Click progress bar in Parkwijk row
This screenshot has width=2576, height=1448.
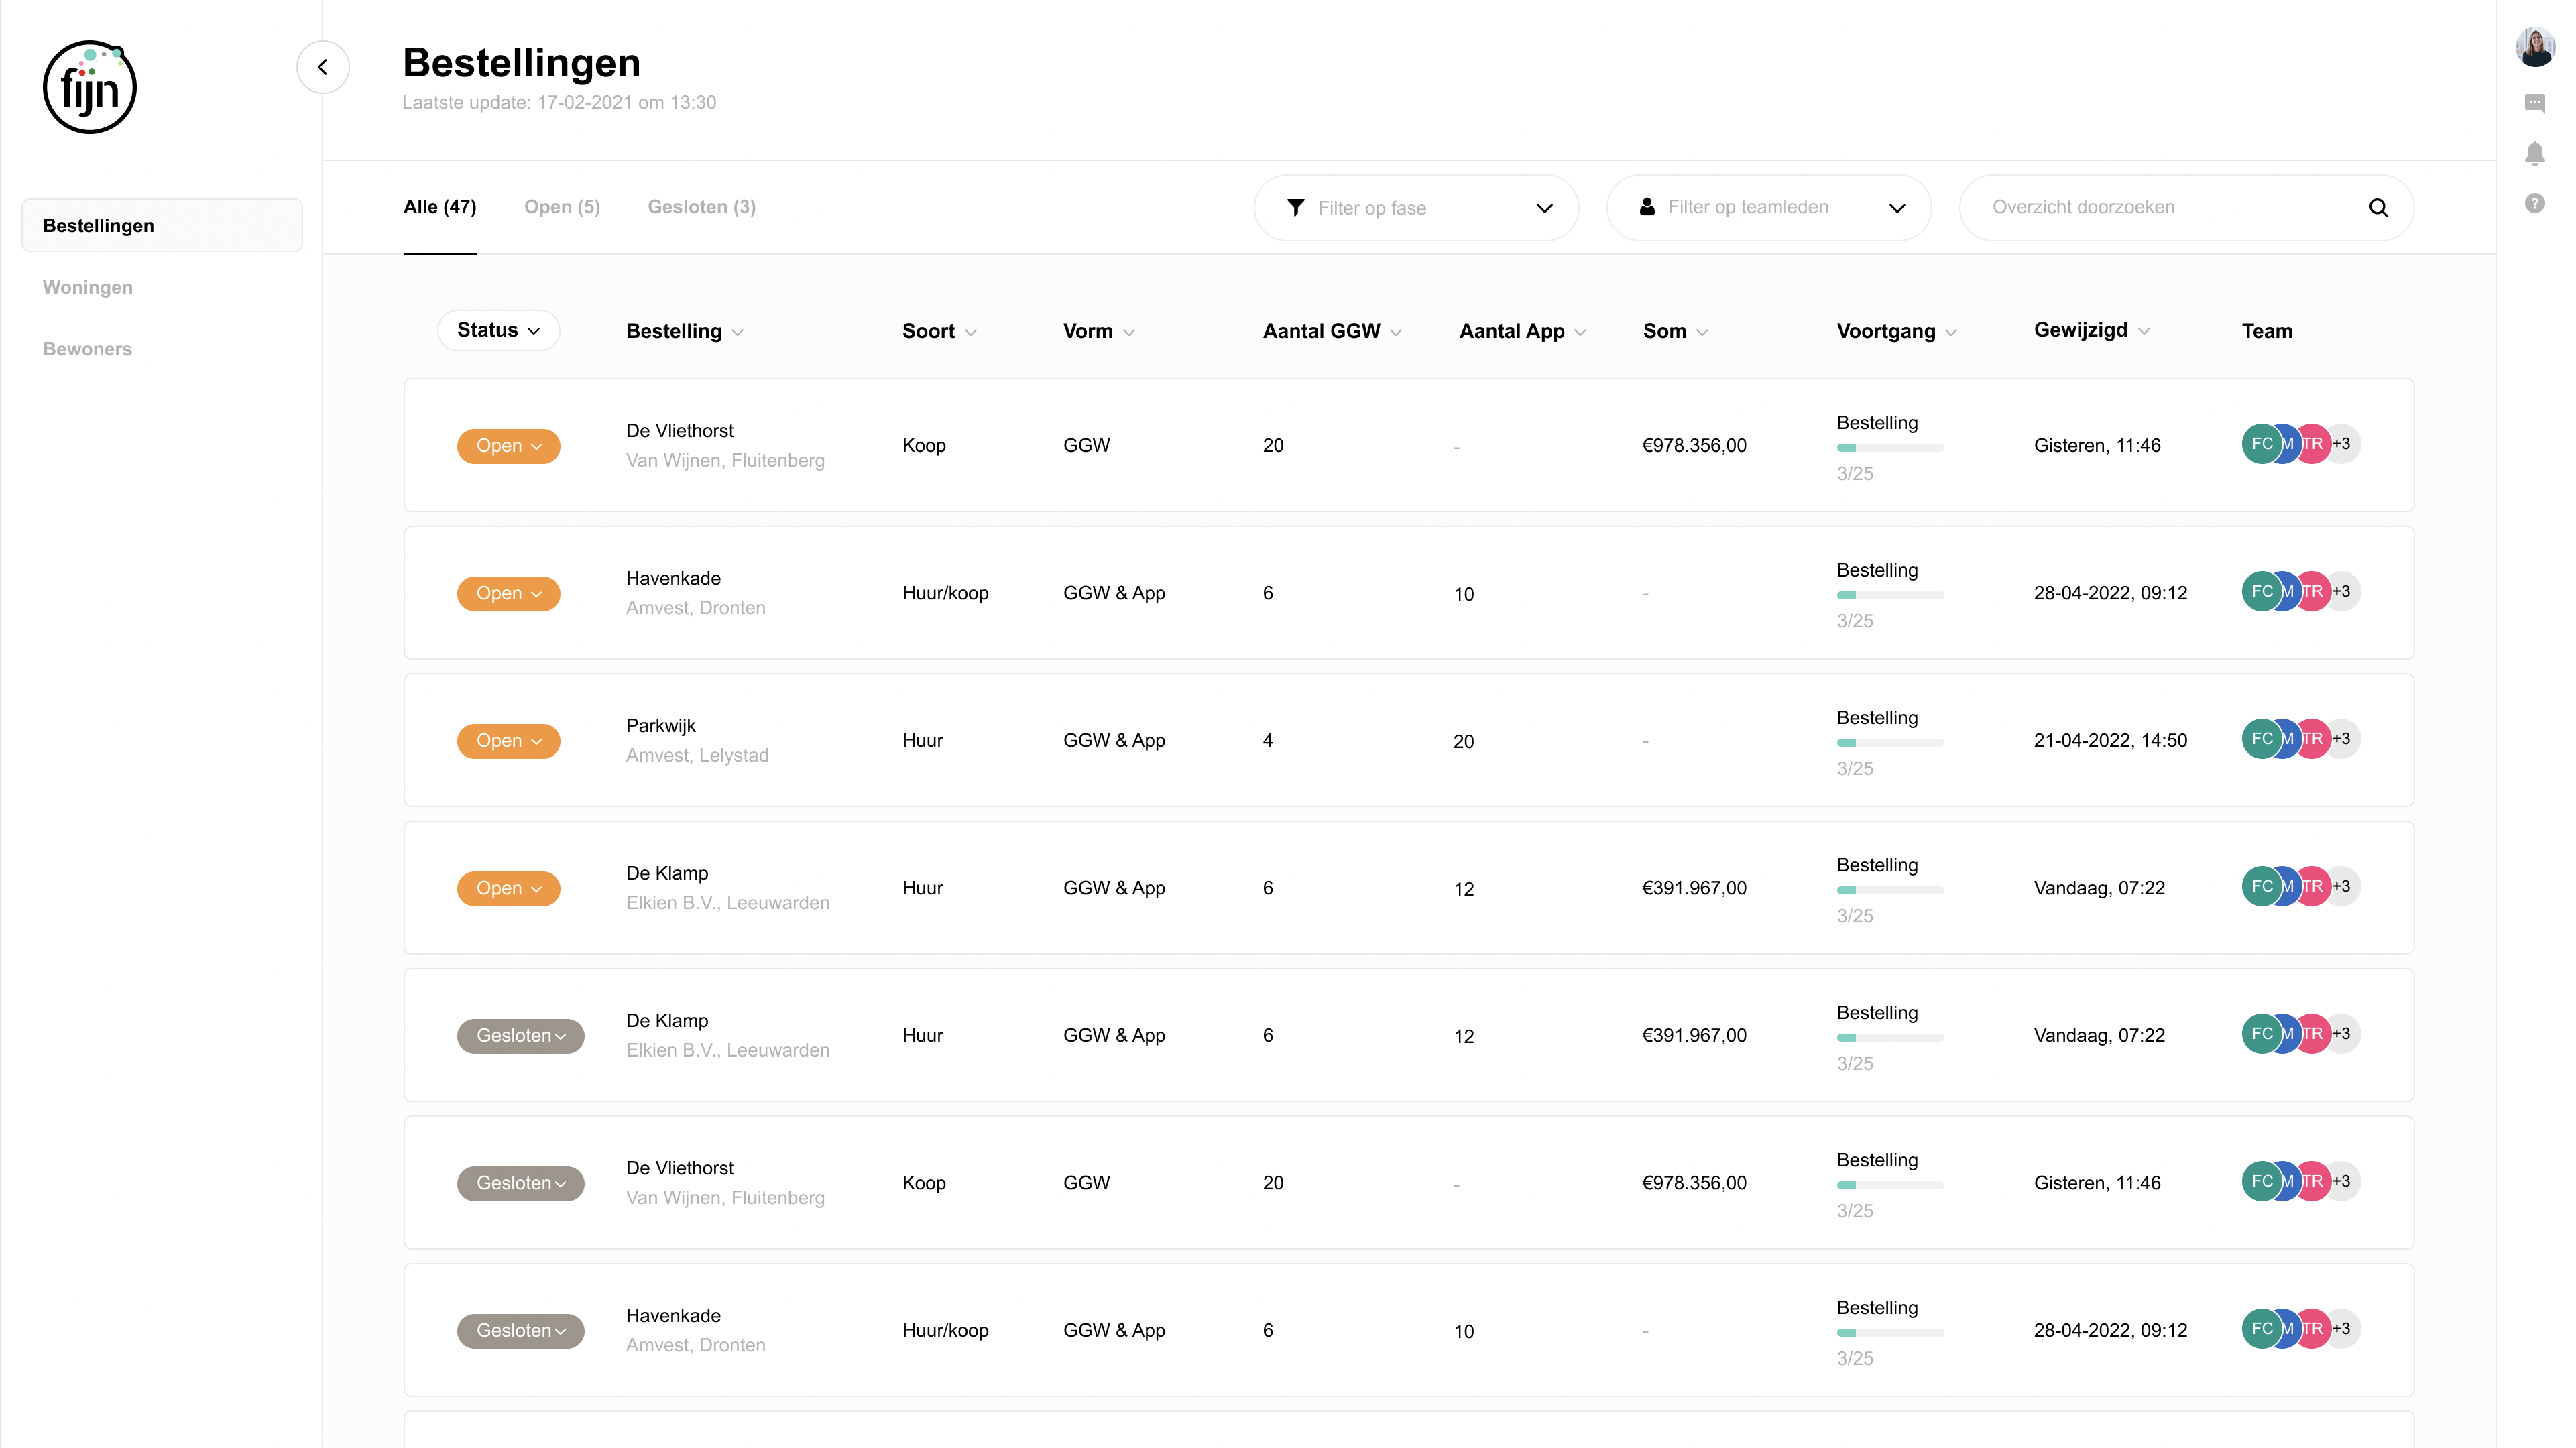click(1890, 742)
